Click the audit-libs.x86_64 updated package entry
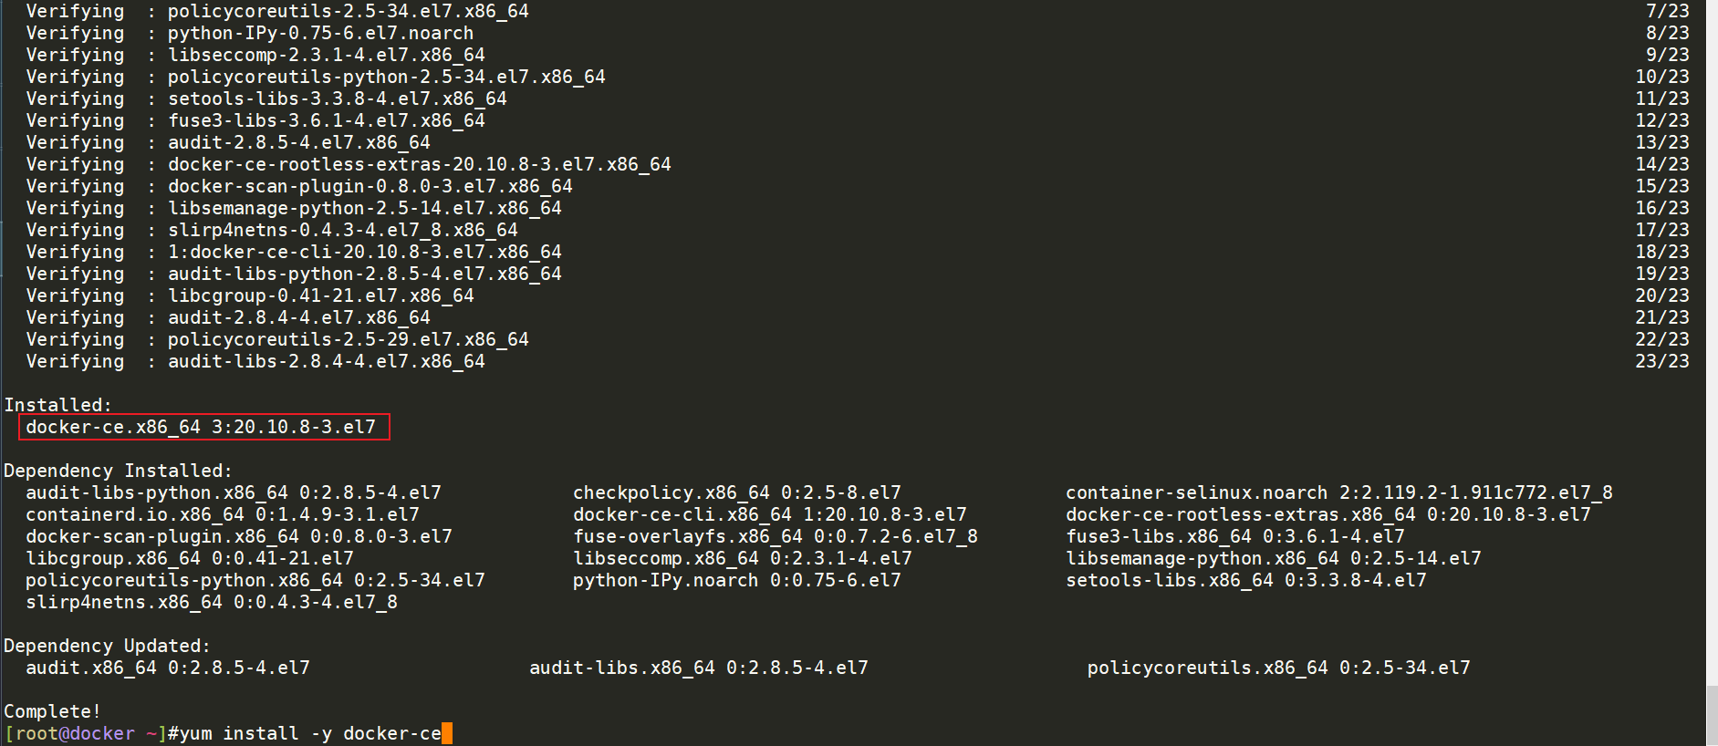Image resolution: width=1718 pixels, height=746 pixels. click(699, 668)
